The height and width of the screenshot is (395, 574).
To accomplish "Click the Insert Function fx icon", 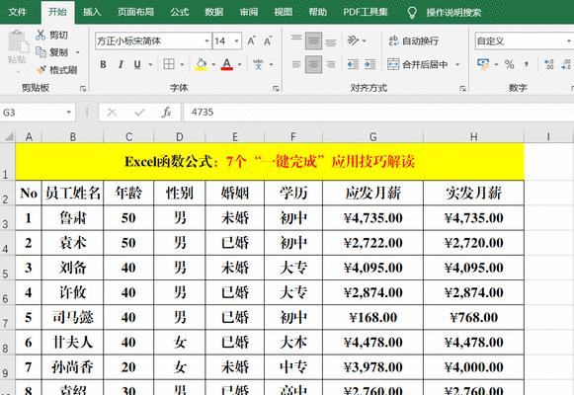I will tap(167, 113).
